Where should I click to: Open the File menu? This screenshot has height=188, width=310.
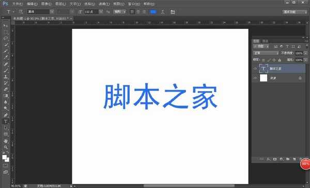[18, 4]
